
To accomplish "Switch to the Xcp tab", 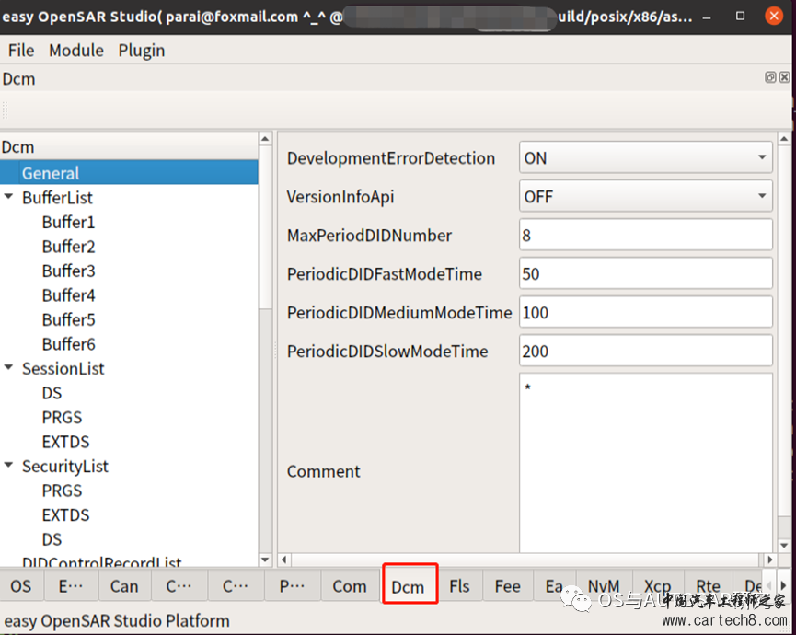I will 657,586.
